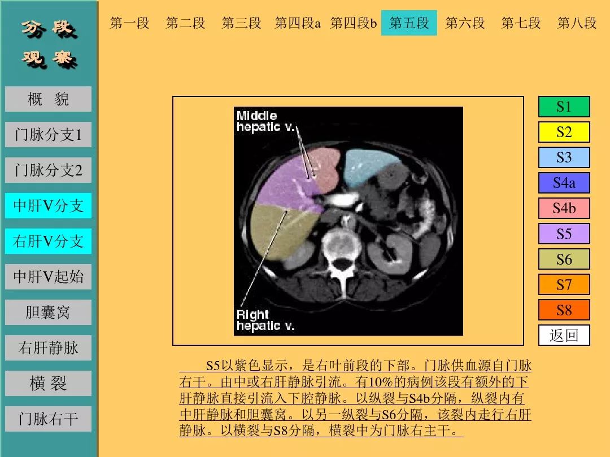Select the highlighted 第五段 tab
The height and width of the screenshot is (457, 610).
tap(409, 23)
